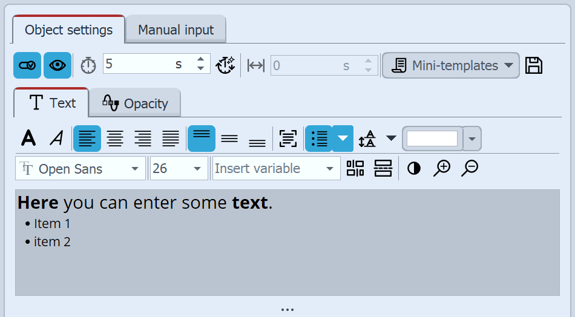The height and width of the screenshot is (317, 575).
Task: Toggle the eye visibility button
Action: tap(57, 65)
